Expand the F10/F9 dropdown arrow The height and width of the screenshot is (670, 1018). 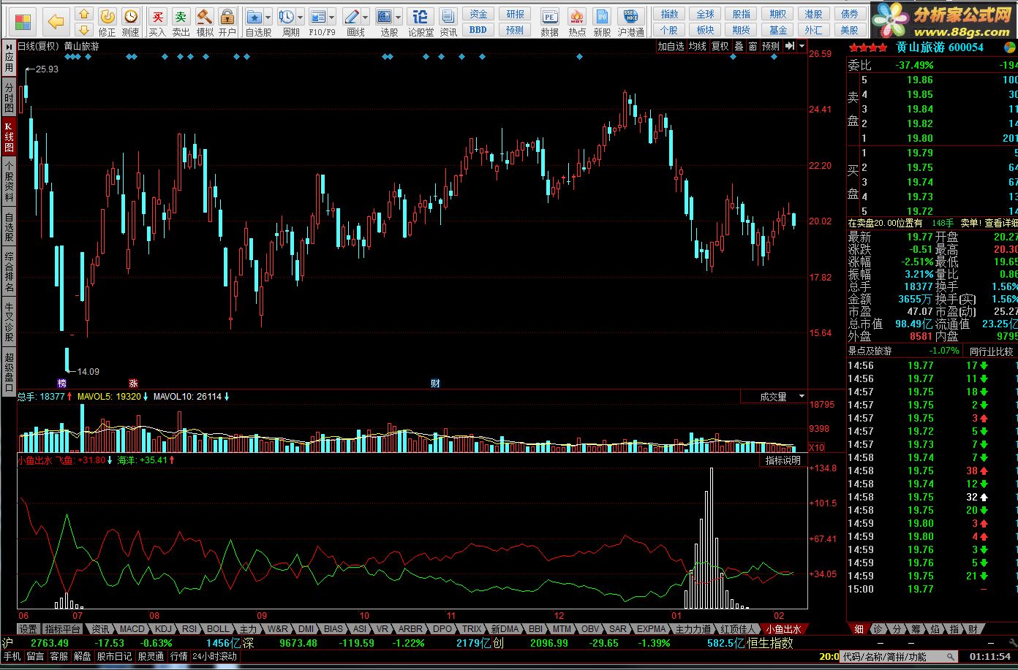click(x=332, y=17)
